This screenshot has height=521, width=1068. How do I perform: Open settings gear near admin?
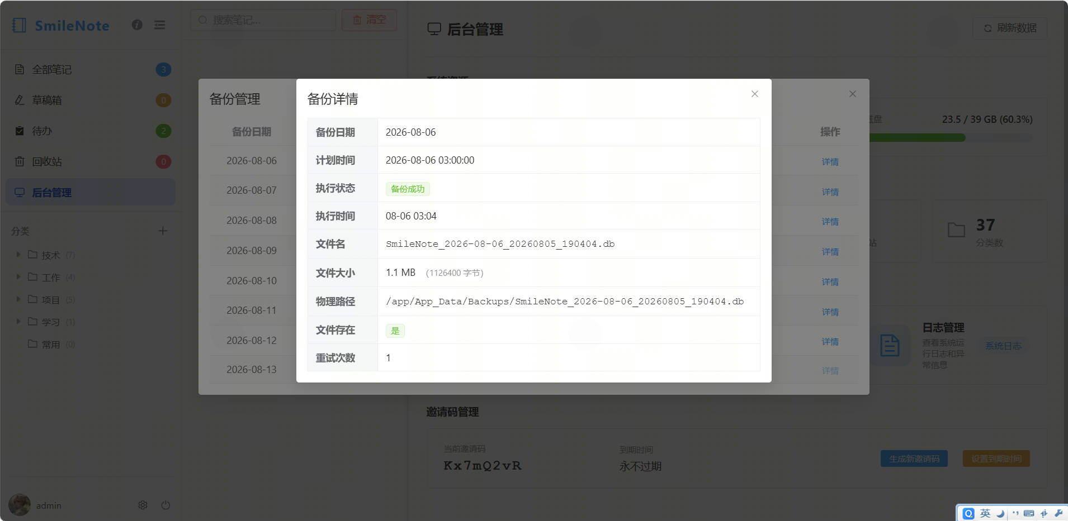(143, 505)
